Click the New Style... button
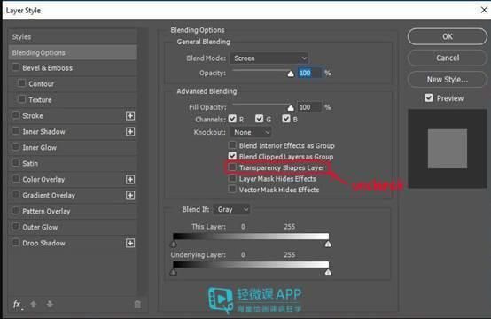Image resolution: width=491 pixels, height=319 pixels. point(448,80)
